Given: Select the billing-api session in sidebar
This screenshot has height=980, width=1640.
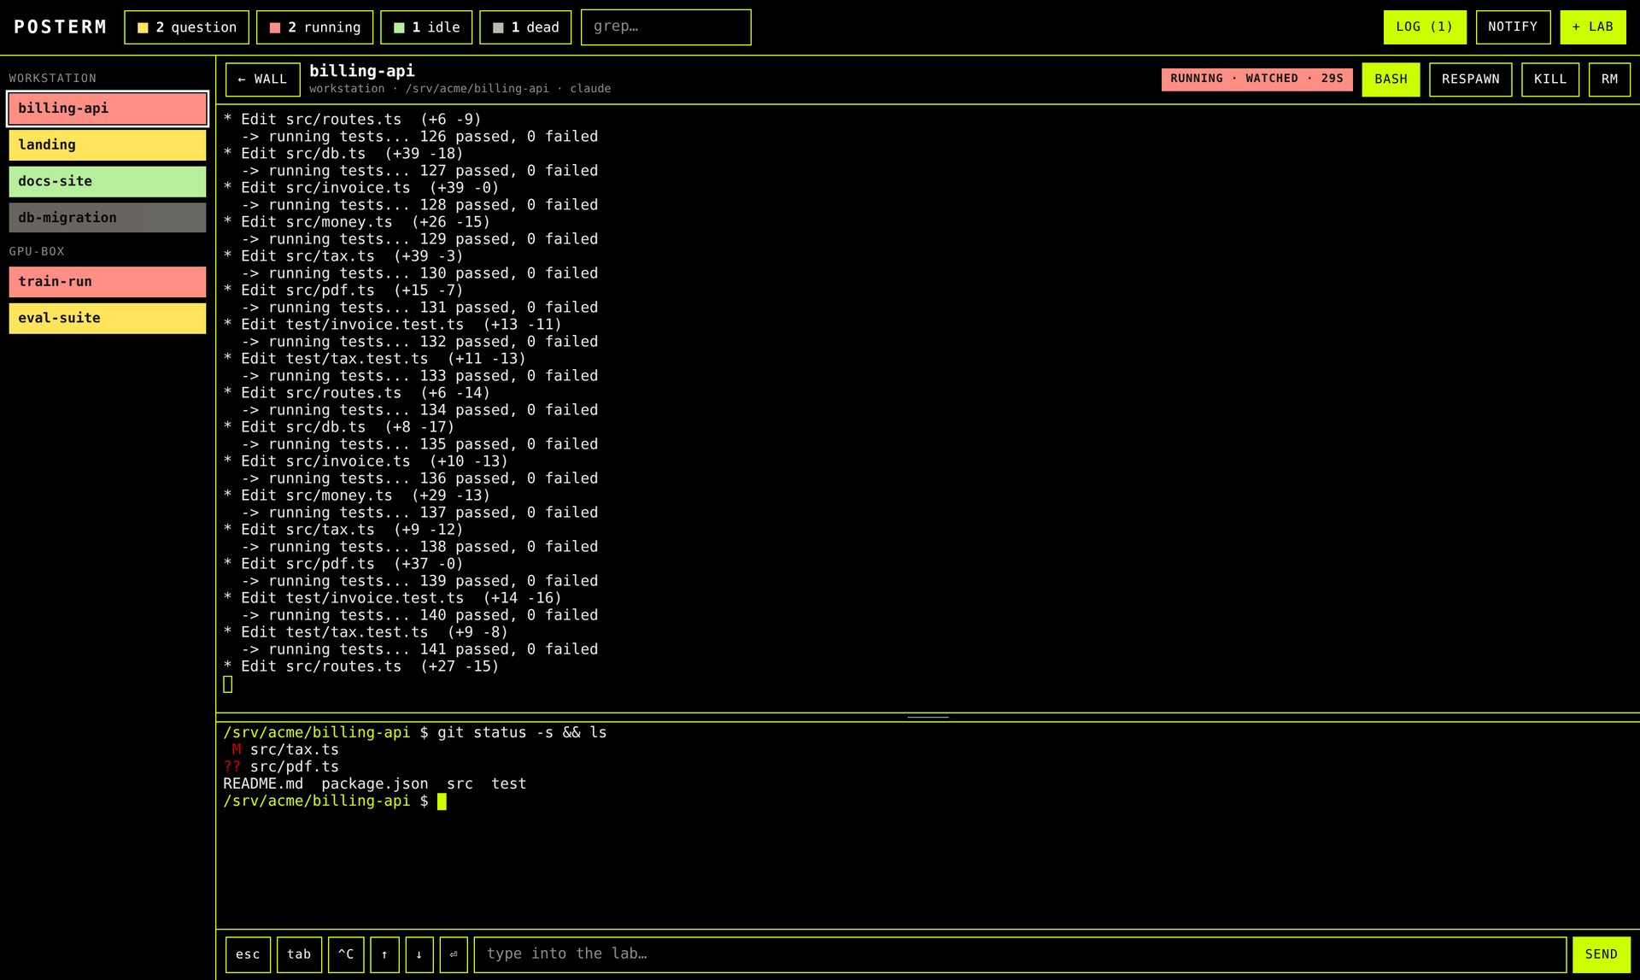Looking at the screenshot, I should pyautogui.click(x=108, y=109).
